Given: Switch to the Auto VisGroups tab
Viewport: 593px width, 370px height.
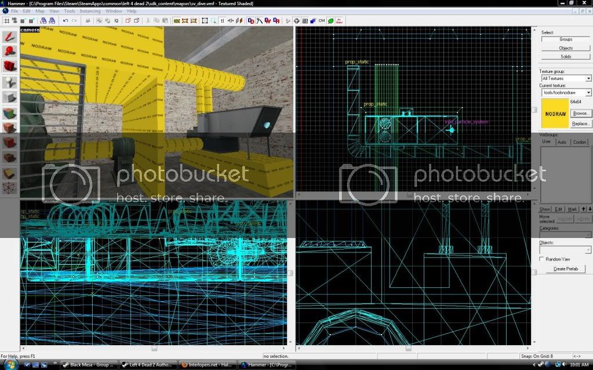Looking at the screenshot, I should click(x=562, y=142).
